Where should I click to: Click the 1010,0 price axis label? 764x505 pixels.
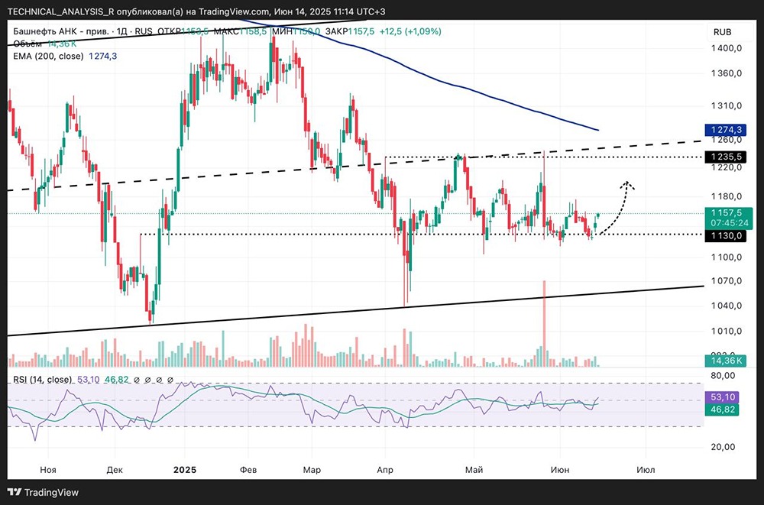pos(726,331)
